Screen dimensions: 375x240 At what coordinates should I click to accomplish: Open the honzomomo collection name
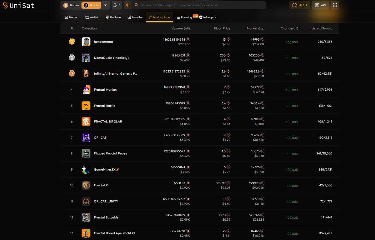(x=103, y=42)
